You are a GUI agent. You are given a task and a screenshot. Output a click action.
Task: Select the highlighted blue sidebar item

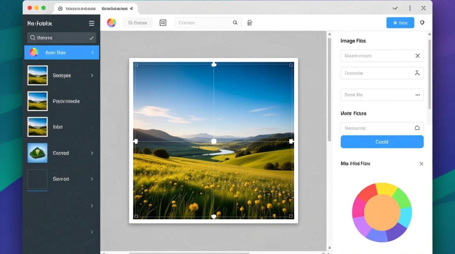[62, 52]
